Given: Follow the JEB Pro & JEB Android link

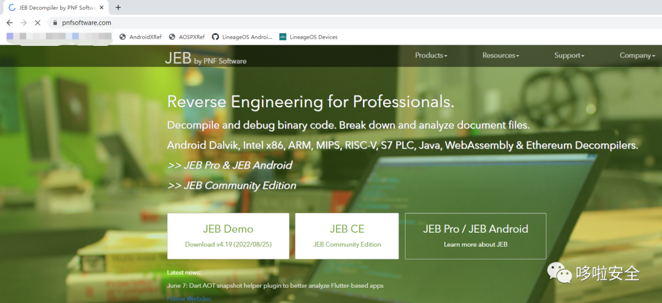Looking at the screenshot, I should point(230,165).
